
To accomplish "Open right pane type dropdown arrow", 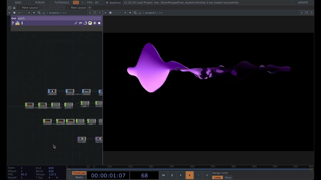I will coord(105,13).
